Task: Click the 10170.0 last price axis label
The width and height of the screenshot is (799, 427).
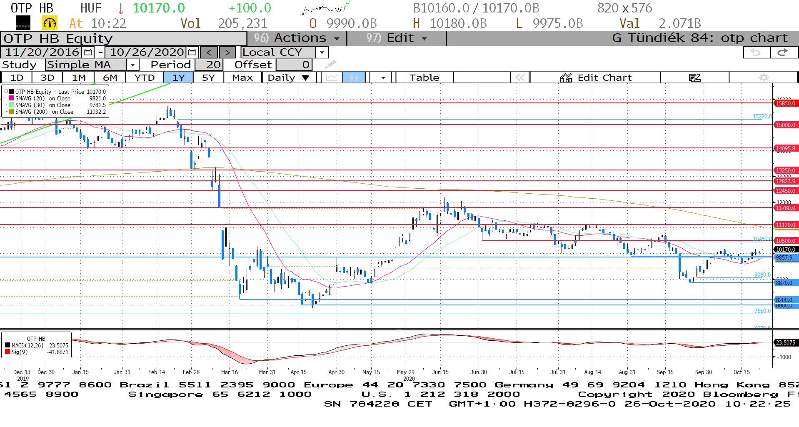Action: pyautogui.click(x=786, y=250)
